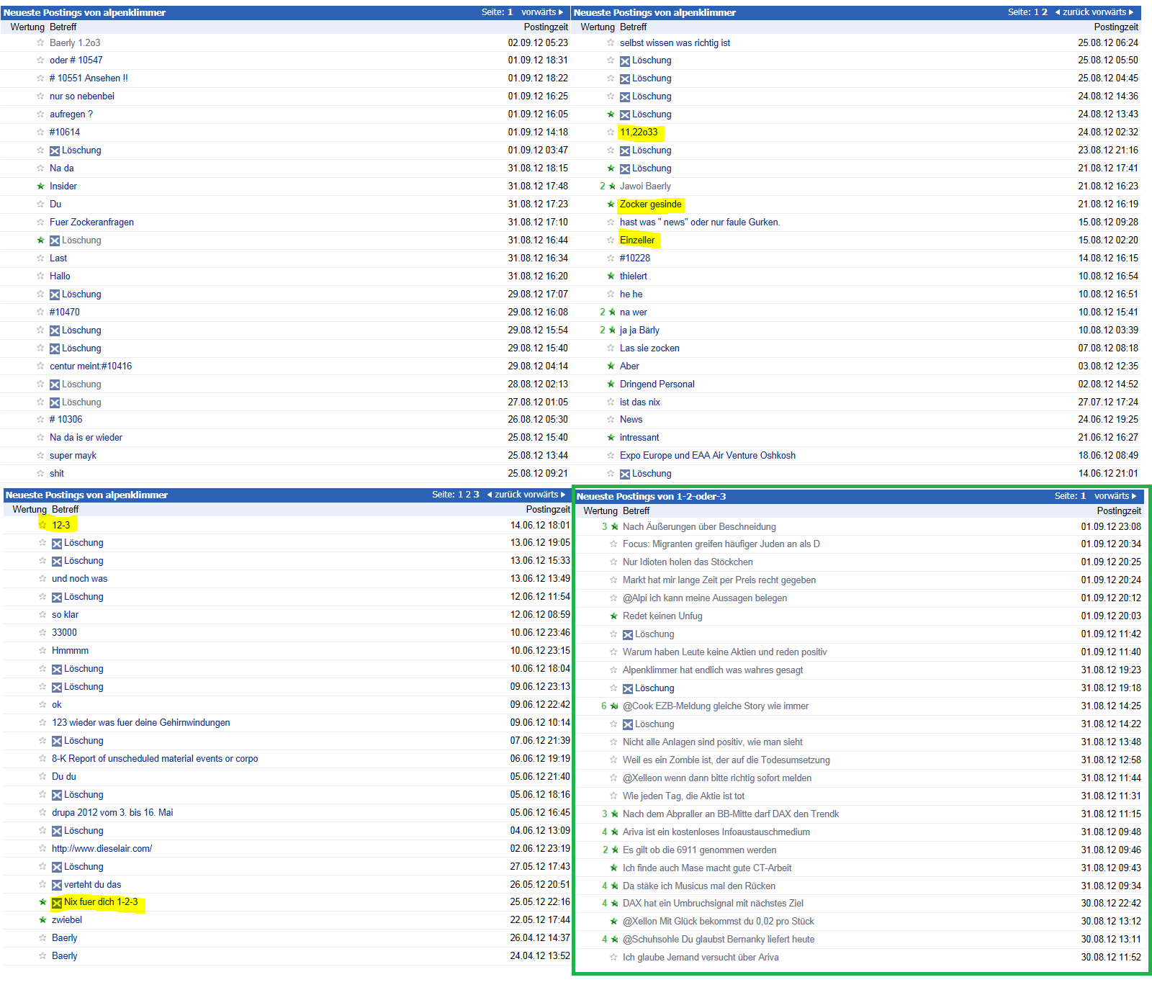Open "123 wieder was fuer deine Gehirnwindungen"
Screen dimensions: 1152x1008
click(x=141, y=723)
